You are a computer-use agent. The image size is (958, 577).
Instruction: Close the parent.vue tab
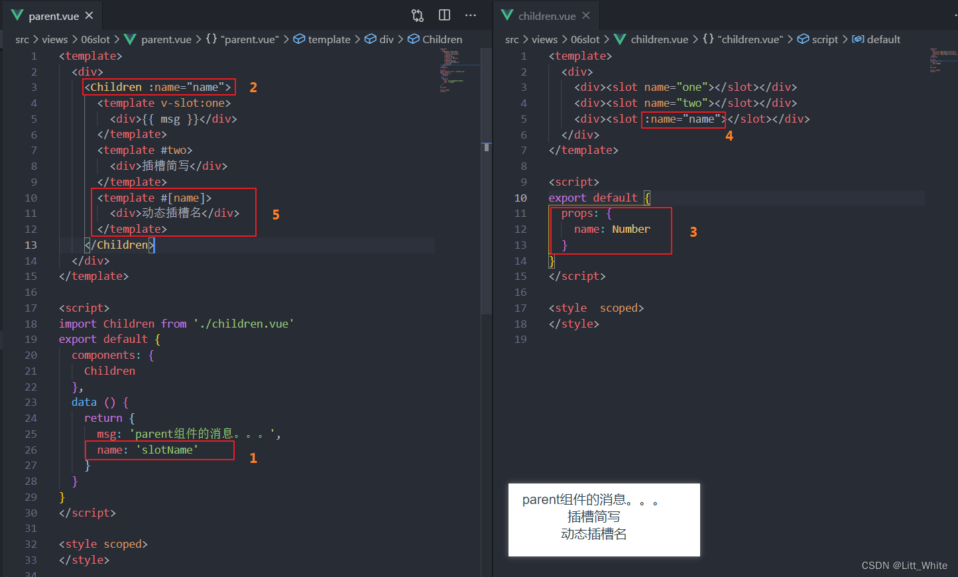click(90, 15)
